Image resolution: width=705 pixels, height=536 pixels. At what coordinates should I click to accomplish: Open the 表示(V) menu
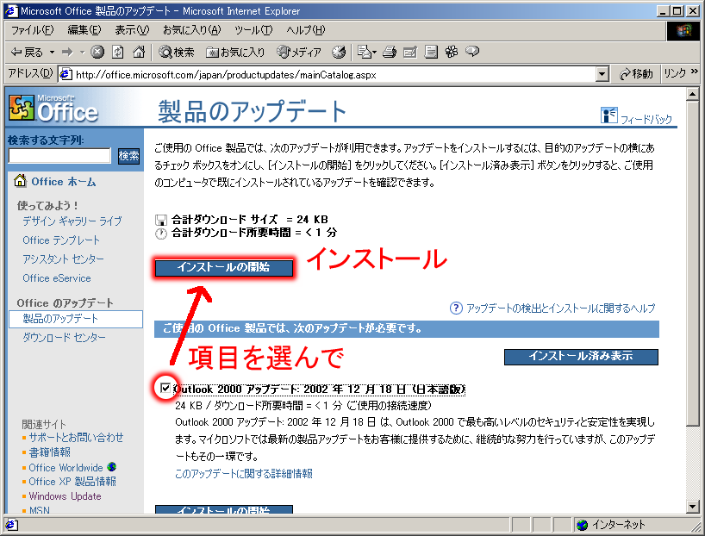pos(131,30)
